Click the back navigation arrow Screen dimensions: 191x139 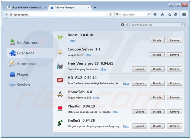pos(7,15)
